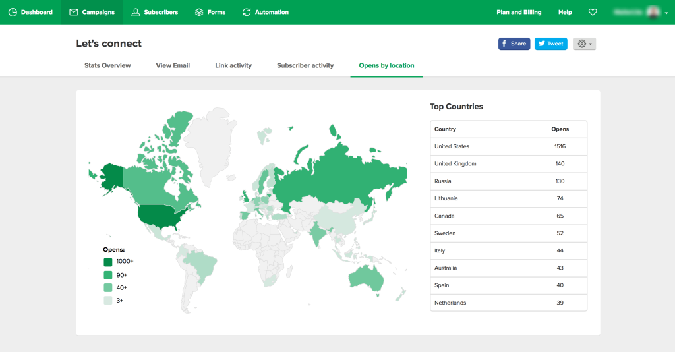Switch to Stats Overview tab
The image size is (675, 352).
coord(107,65)
